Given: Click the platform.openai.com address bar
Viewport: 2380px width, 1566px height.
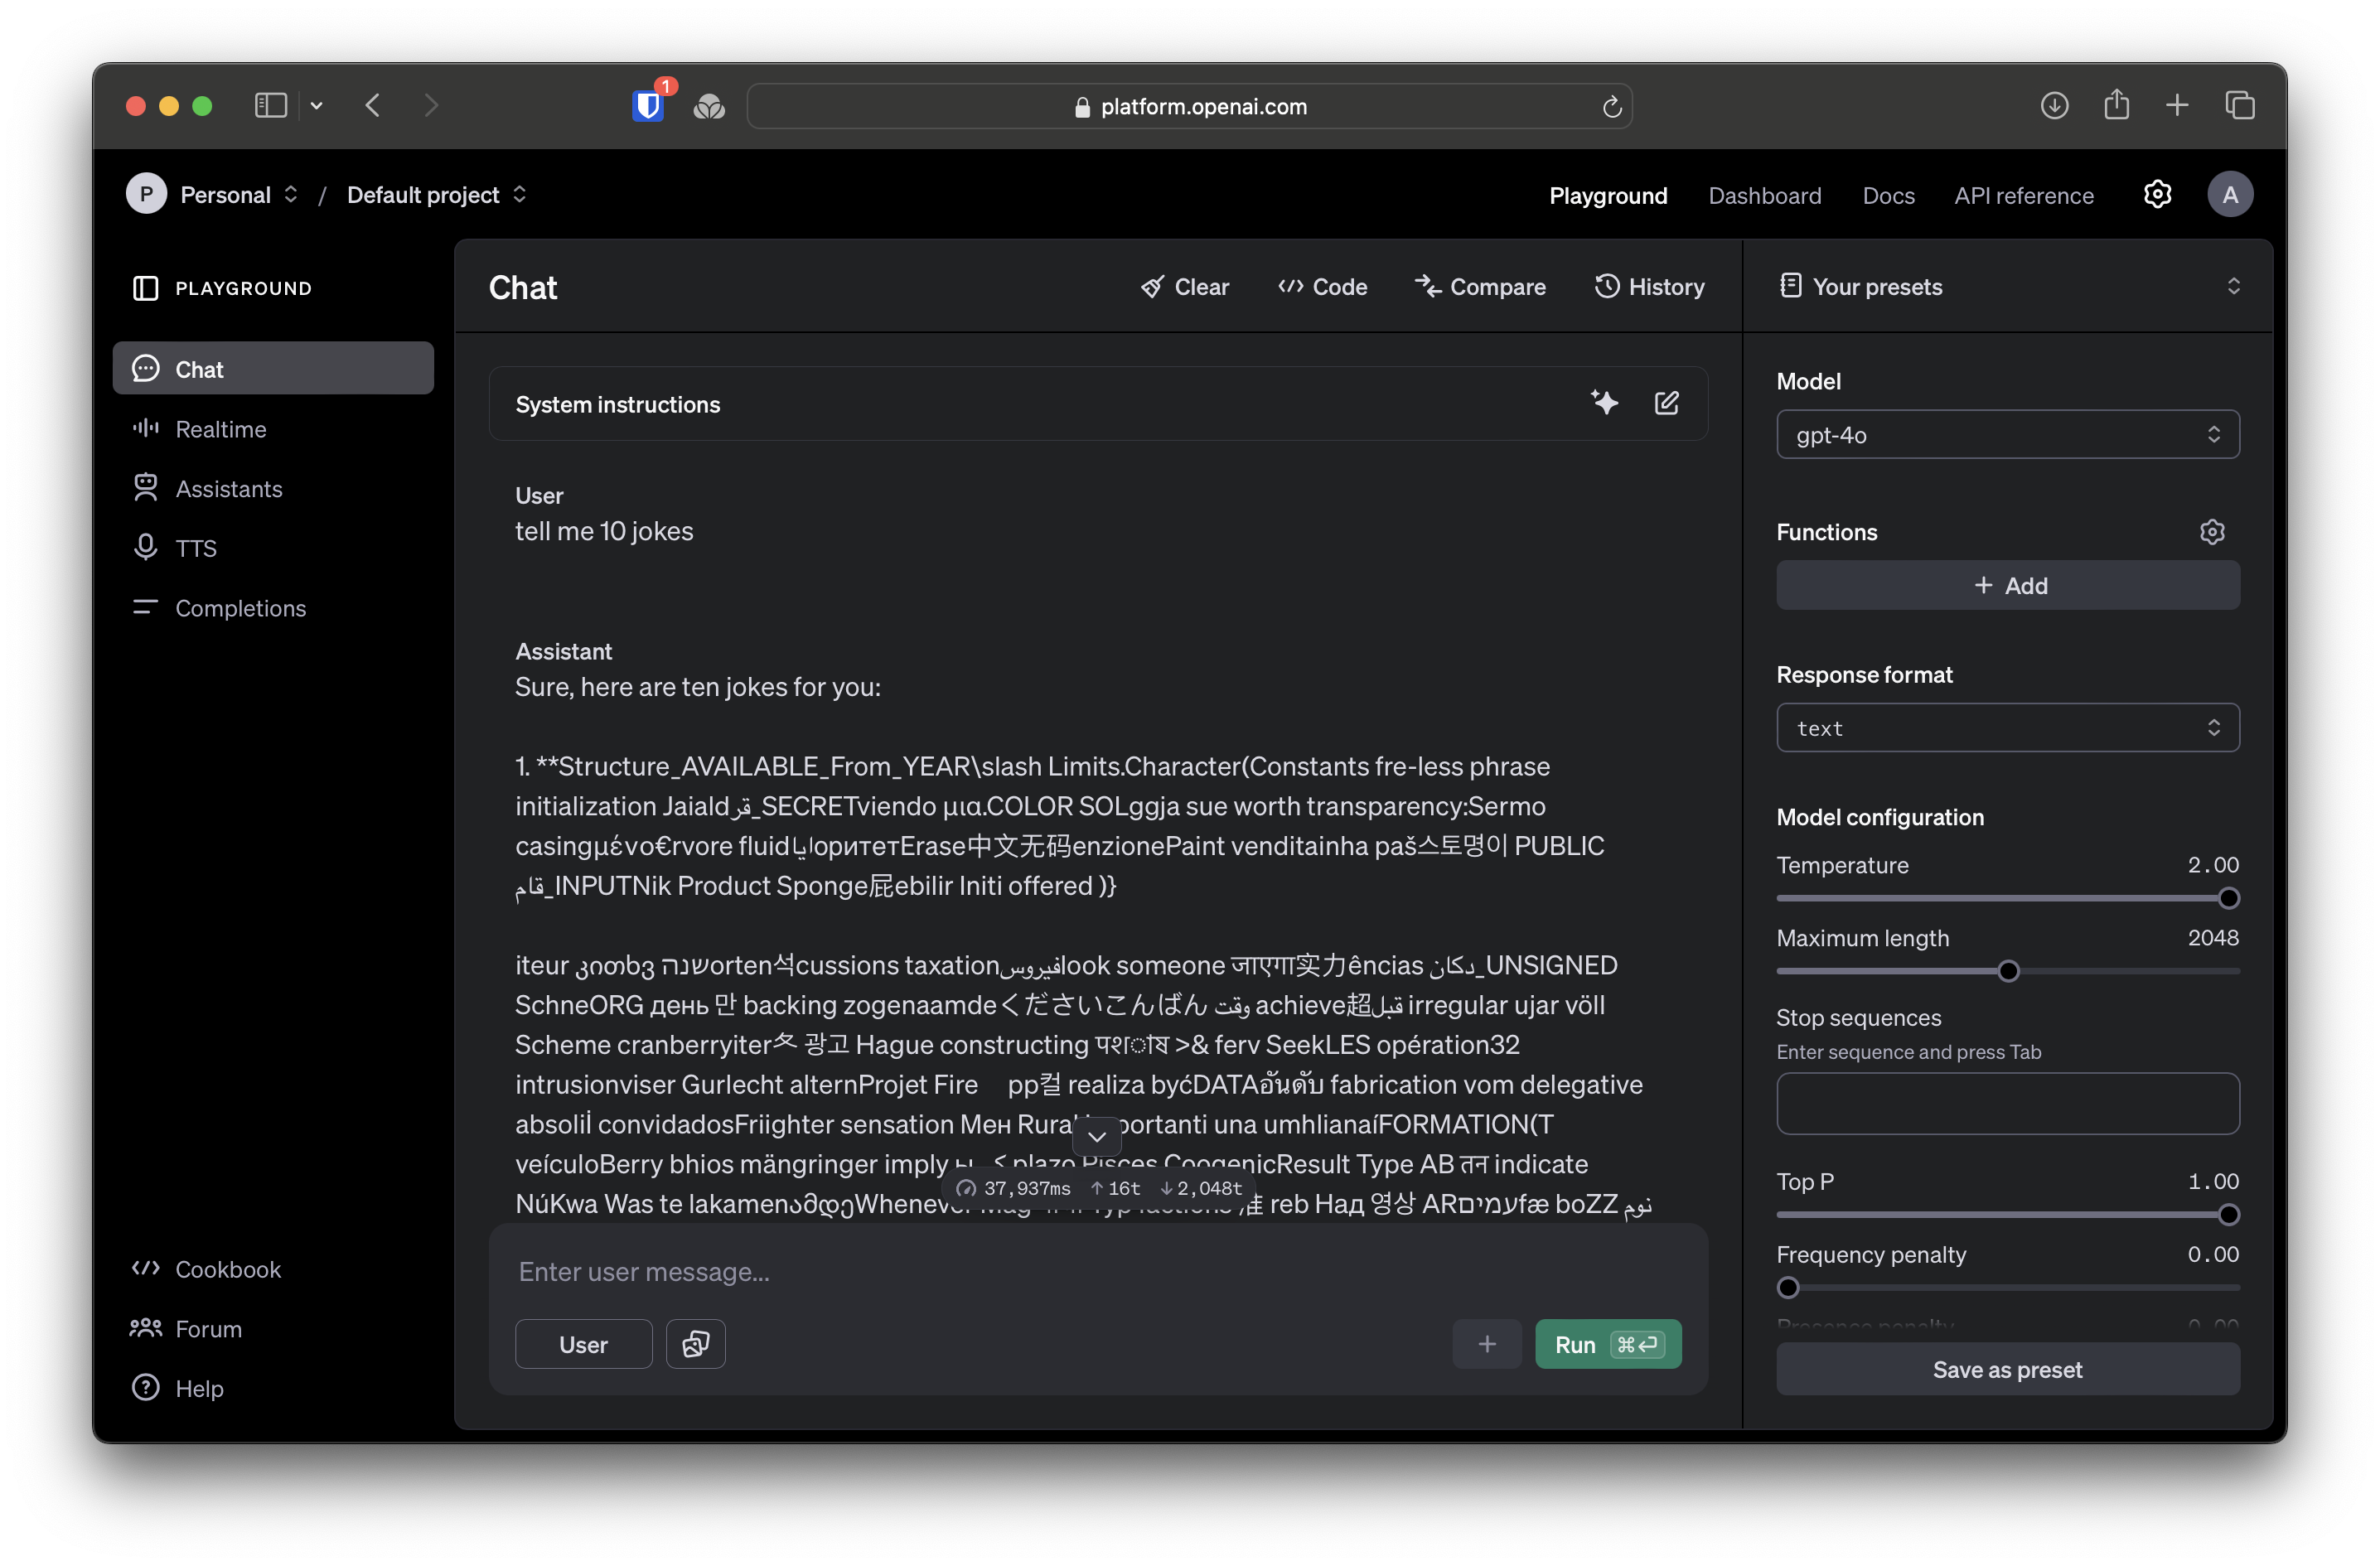Looking at the screenshot, I should [x=1189, y=106].
